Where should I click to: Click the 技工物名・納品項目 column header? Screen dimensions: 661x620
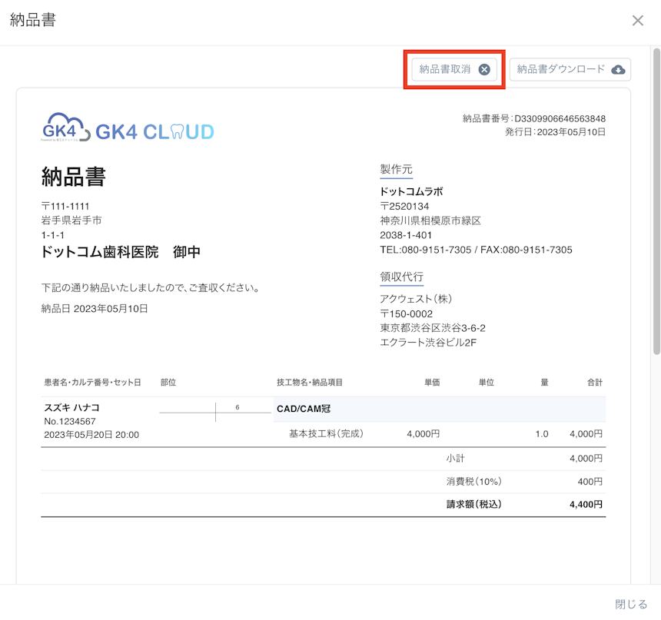pos(310,383)
